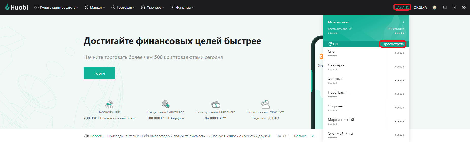Open the messages icon in header
The height and width of the screenshot is (142, 470).
pos(445,7)
